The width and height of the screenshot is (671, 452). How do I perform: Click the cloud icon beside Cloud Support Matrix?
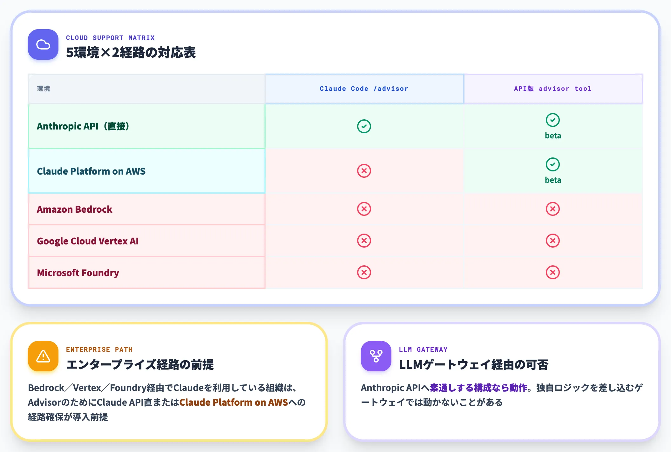click(x=43, y=44)
